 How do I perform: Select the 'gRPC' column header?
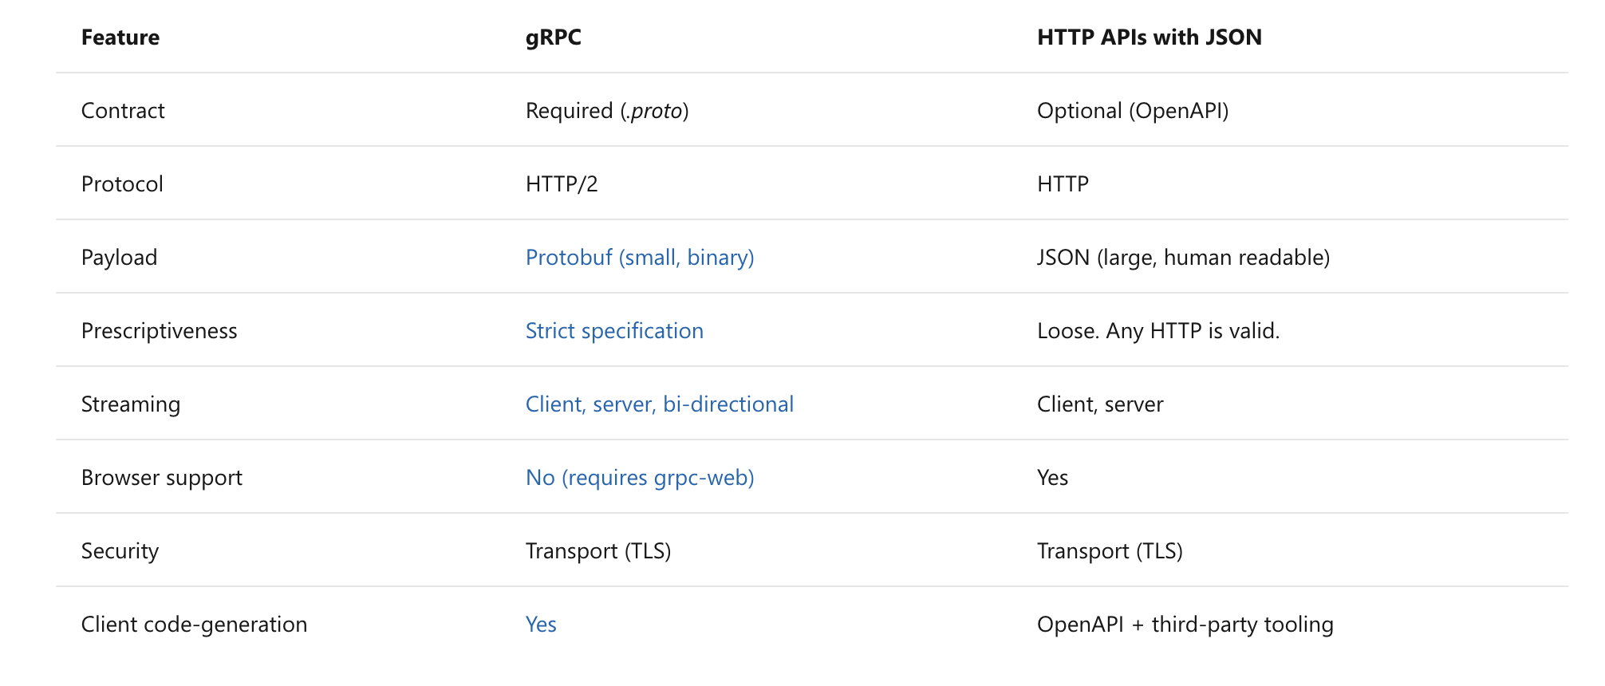pyautogui.click(x=554, y=37)
